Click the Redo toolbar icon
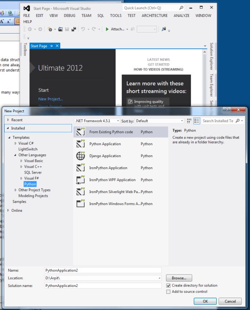Image resolution: width=250 pixels, height=310 pixels. point(94,29)
